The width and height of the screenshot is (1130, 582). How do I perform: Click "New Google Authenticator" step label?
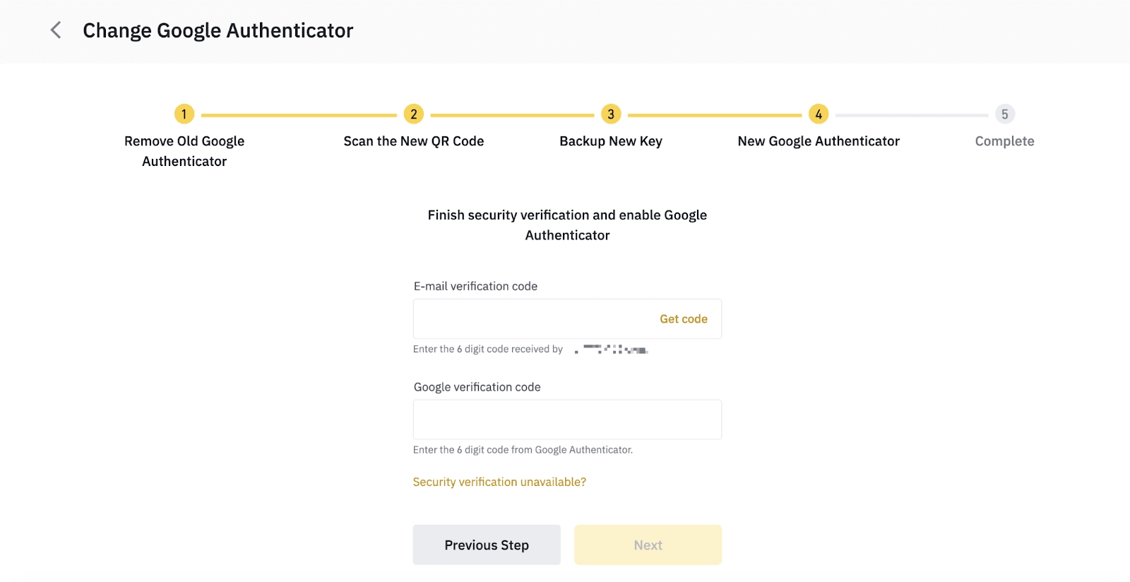point(819,141)
